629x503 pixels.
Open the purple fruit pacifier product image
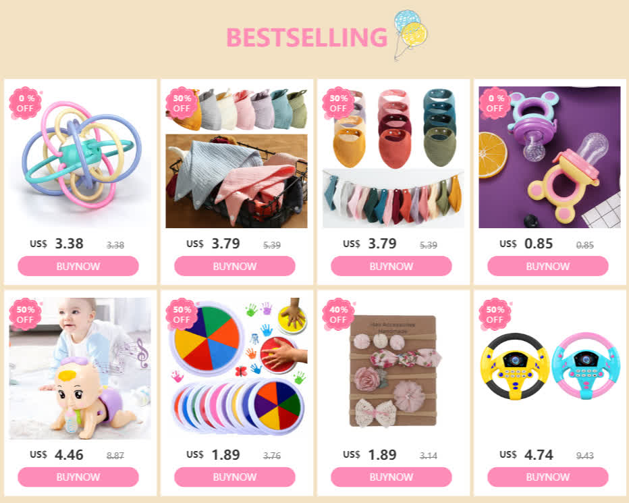coord(549,157)
